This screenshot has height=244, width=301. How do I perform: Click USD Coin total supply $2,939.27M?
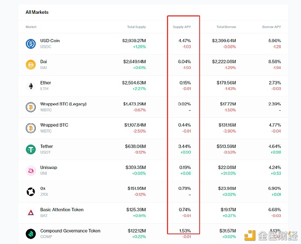[134, 41]
